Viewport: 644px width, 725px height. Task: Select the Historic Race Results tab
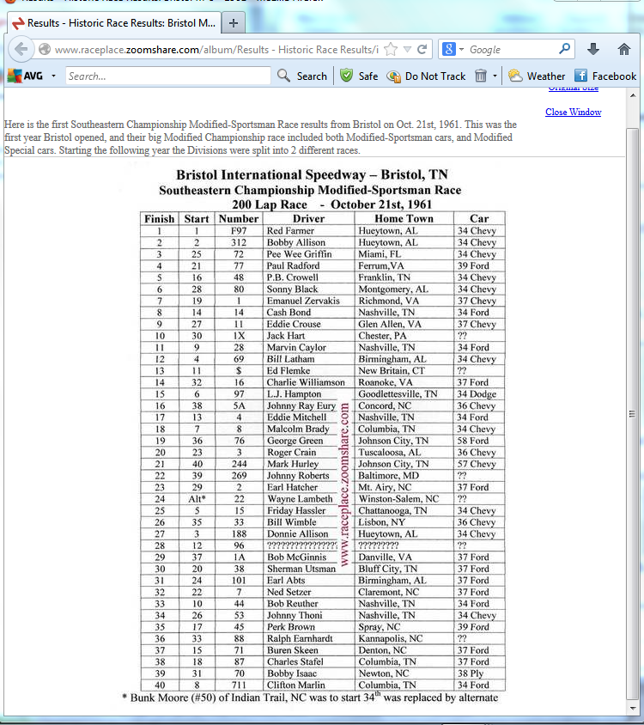[x=113, y=23]
